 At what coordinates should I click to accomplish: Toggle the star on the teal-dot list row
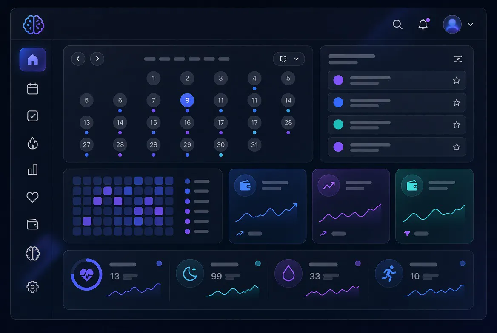[x=457, y=125]
